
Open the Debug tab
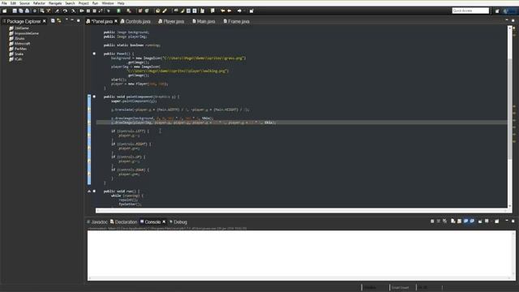tap(178, 221)
